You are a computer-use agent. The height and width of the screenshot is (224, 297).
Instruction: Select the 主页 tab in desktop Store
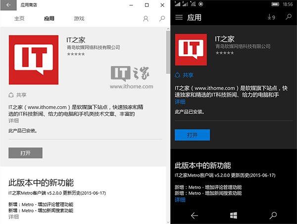click(19, 19)
